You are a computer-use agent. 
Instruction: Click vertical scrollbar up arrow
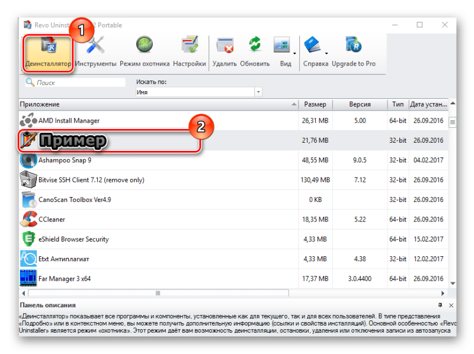tap(453, 104)
